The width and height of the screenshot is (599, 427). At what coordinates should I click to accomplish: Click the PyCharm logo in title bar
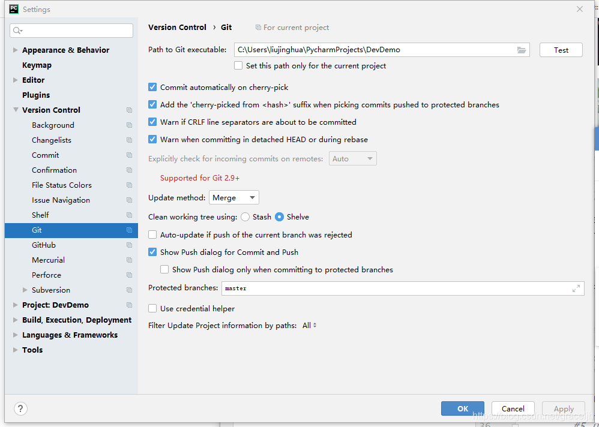[14, 9]
